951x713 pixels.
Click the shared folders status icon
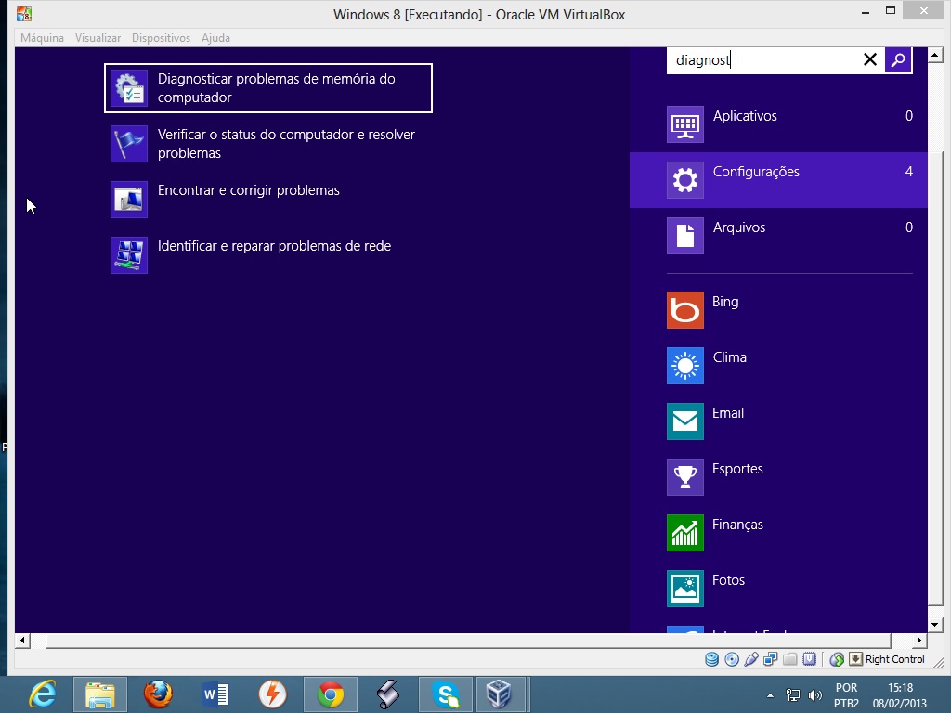[x=789, y=659]
